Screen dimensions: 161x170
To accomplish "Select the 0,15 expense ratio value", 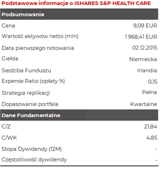I will coord(153,81).
